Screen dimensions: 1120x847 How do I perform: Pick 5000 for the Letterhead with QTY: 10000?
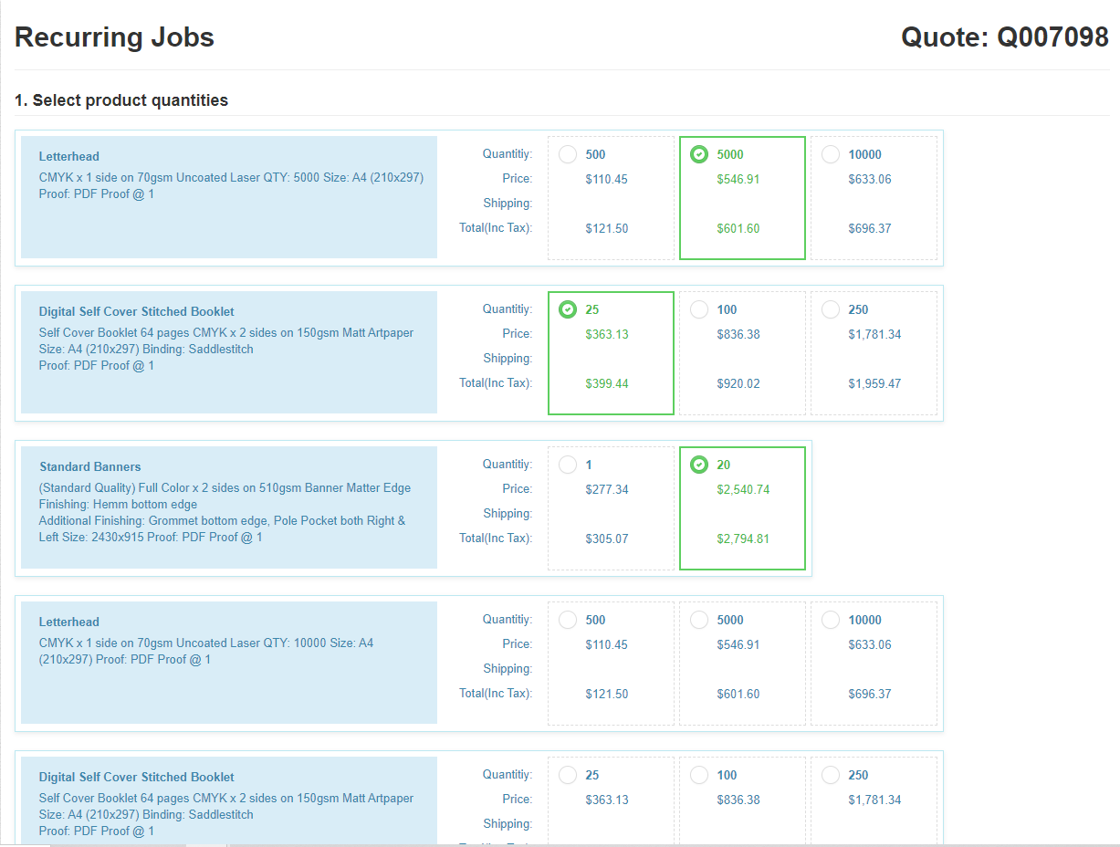[699, 620]
